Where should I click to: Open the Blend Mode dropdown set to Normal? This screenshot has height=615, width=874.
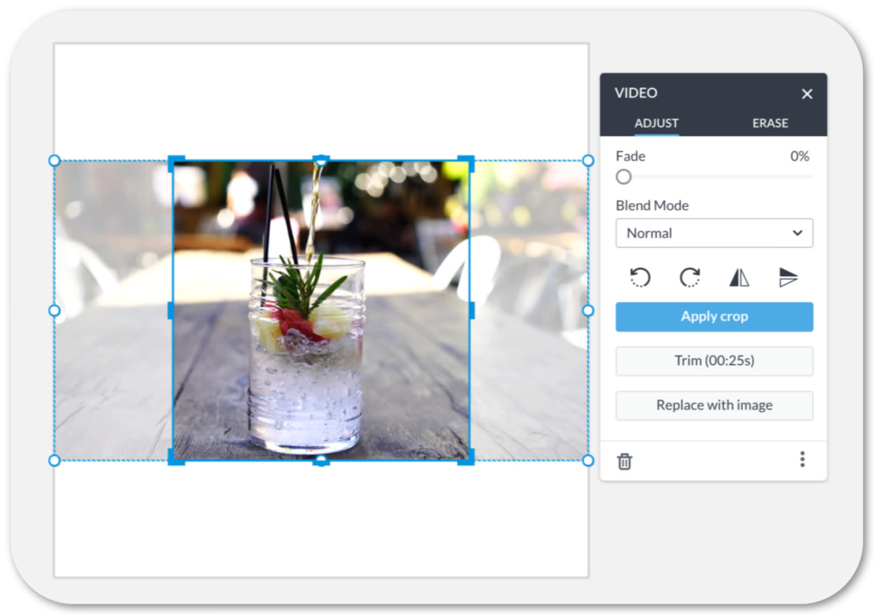714,233
